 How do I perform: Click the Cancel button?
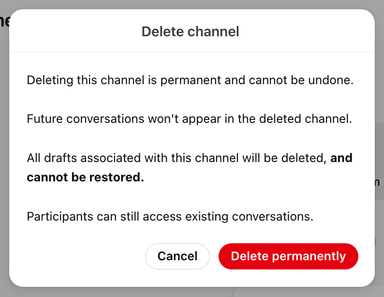point(177,256)
